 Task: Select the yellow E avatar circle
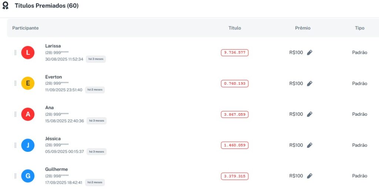tap(28, 84)
